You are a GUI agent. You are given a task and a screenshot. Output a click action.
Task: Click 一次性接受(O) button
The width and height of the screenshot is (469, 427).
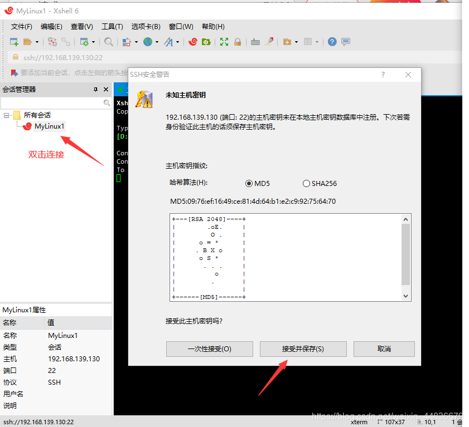pyautogui.click(x=209, y=349)
